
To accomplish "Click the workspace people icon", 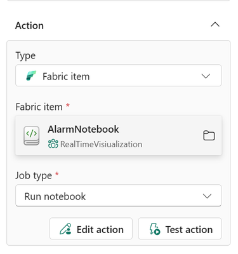I will [53, 144].
